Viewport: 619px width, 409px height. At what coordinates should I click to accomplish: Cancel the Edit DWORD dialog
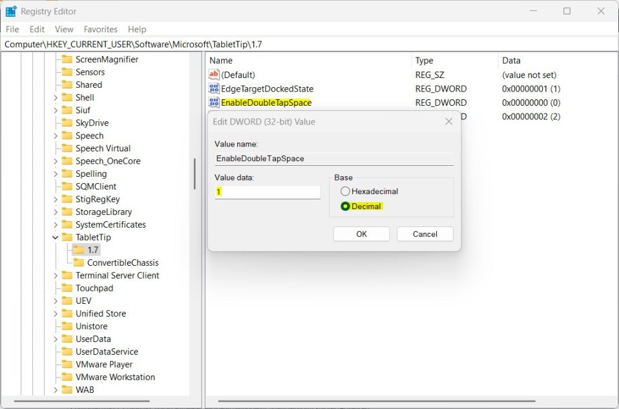425,234
